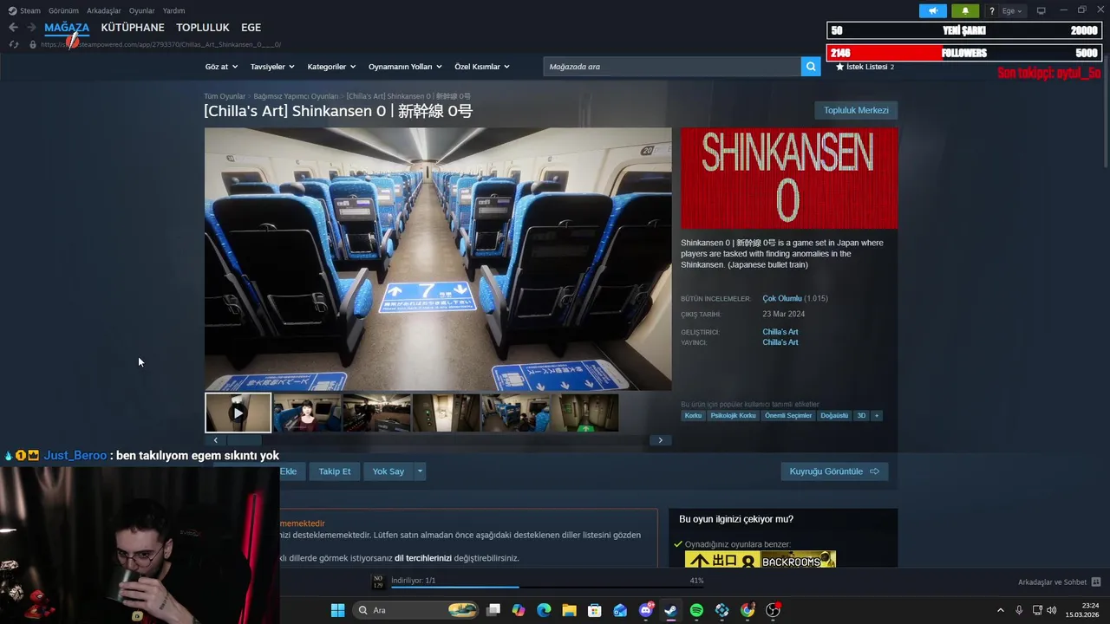Open the Görünüm menu
Viewport: 1110px width, 624px height.
pos(63,10)
